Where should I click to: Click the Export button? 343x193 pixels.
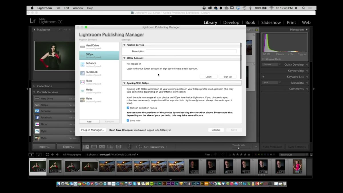coord(68,147)
